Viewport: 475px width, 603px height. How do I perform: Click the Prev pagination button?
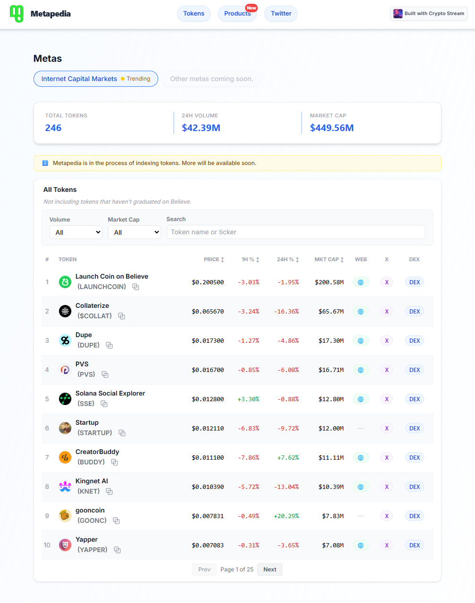[204, 570]
